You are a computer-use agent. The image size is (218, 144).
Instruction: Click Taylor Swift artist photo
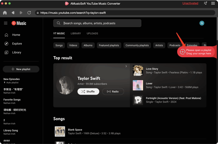[65, 85]
